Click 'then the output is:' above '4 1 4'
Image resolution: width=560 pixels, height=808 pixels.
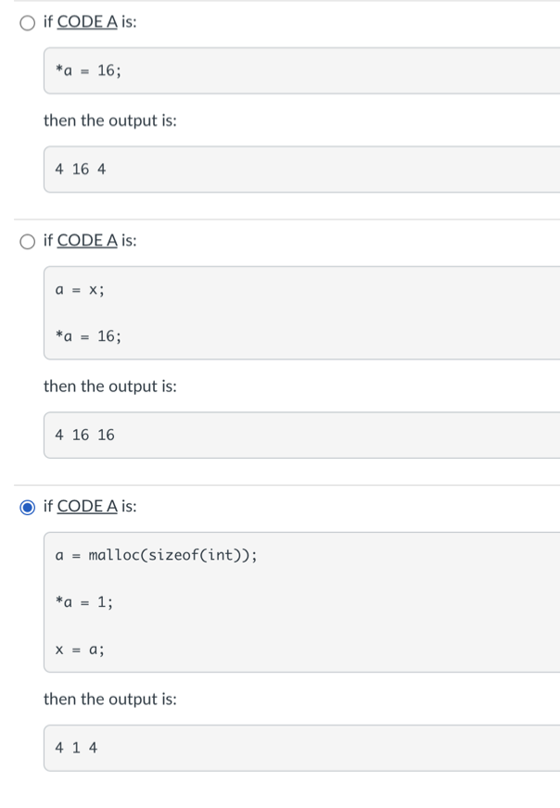click(110, 699)
